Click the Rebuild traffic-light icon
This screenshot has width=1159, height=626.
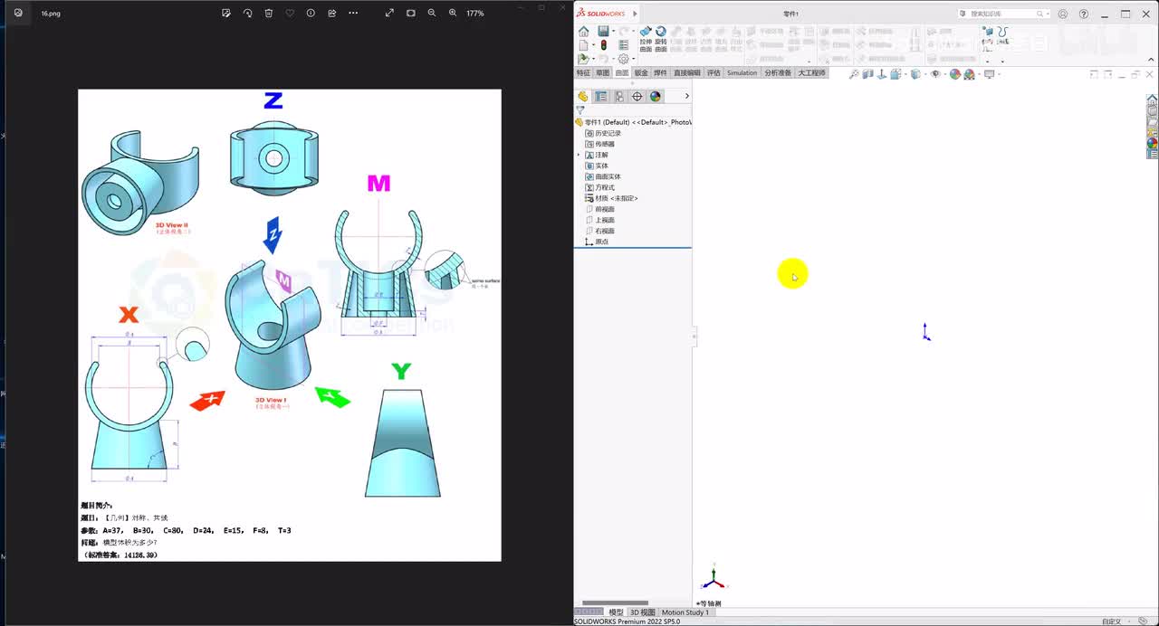604,44
